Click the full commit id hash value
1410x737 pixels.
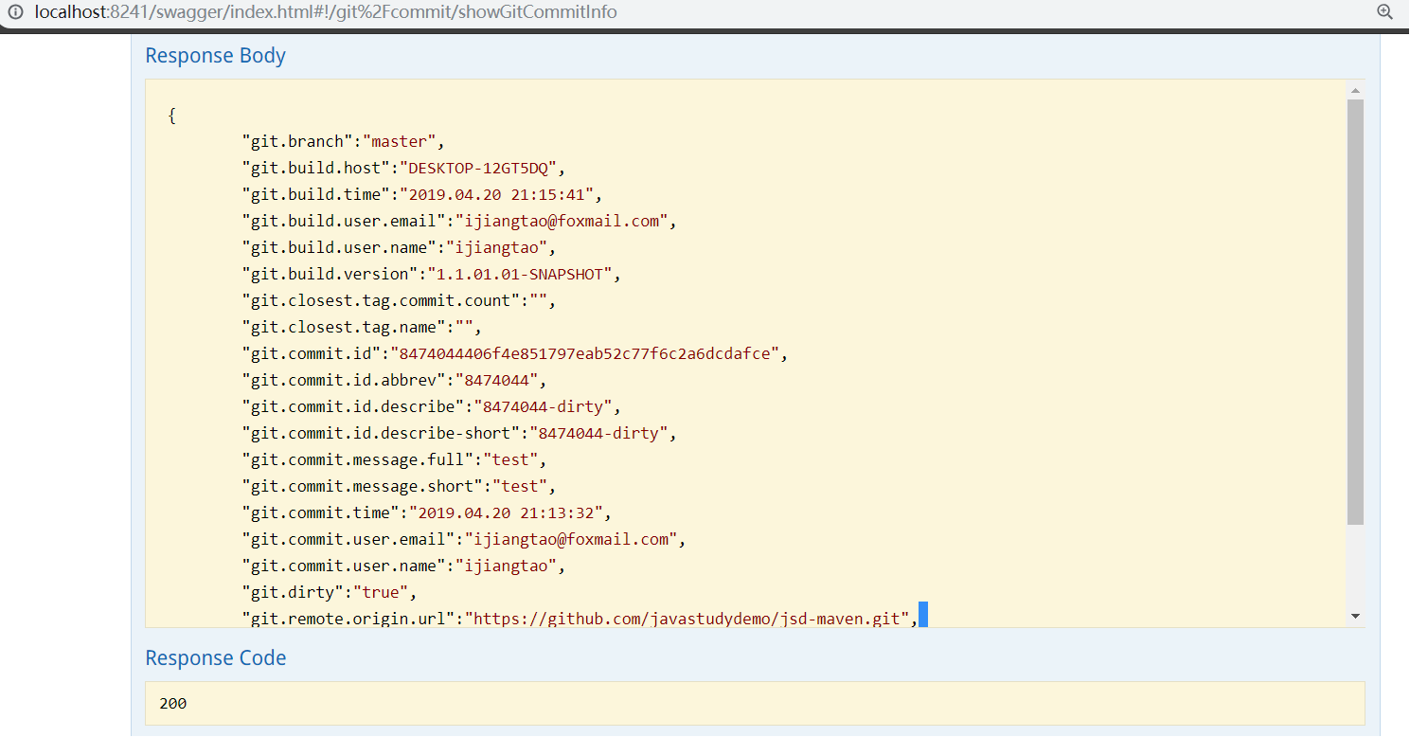tap(583, 353)
